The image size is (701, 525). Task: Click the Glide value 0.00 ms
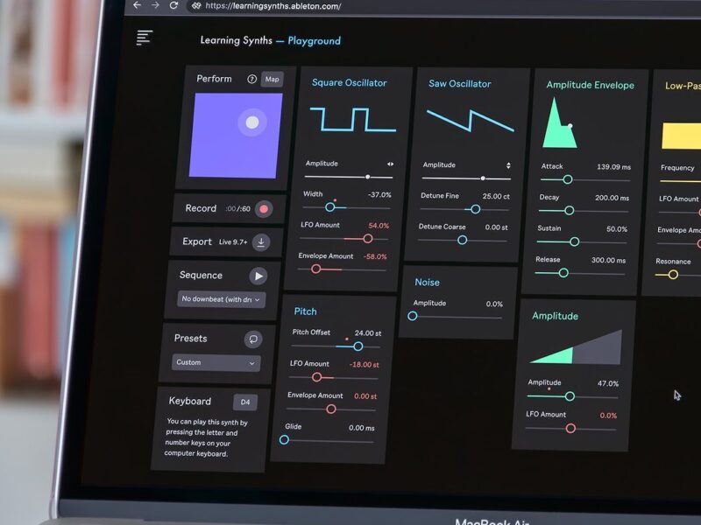(362, 428)
